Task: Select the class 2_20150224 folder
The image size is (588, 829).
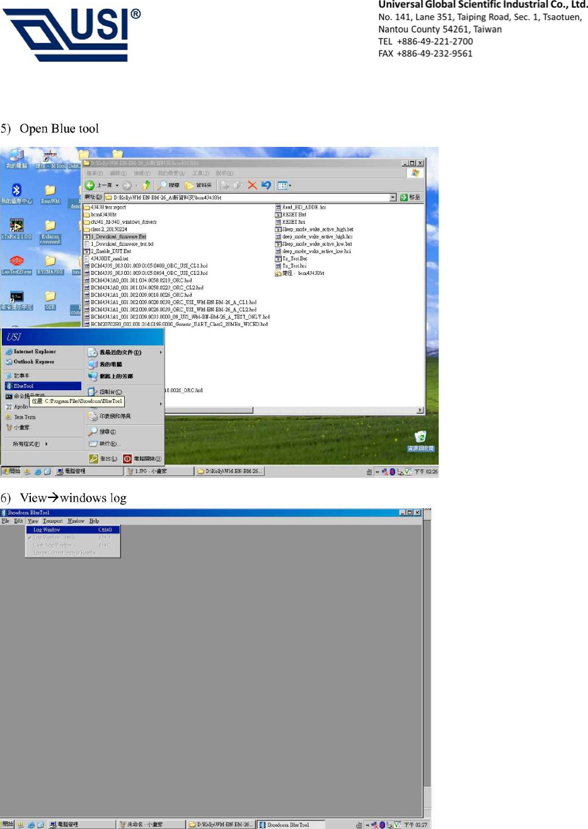Action: 106,229
